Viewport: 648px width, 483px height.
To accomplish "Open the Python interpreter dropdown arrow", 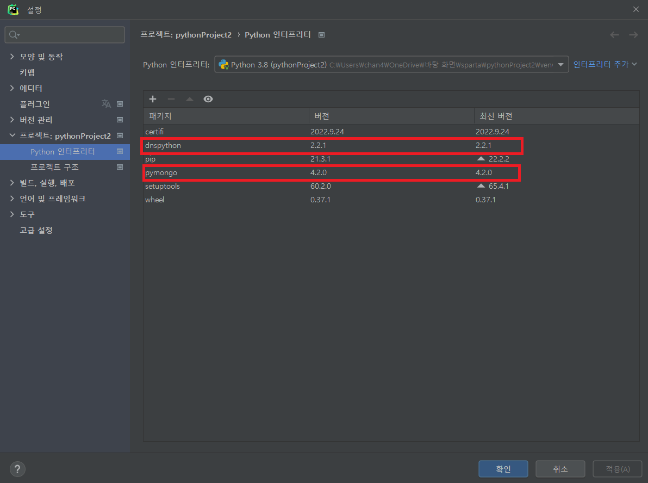I will 561,65.
